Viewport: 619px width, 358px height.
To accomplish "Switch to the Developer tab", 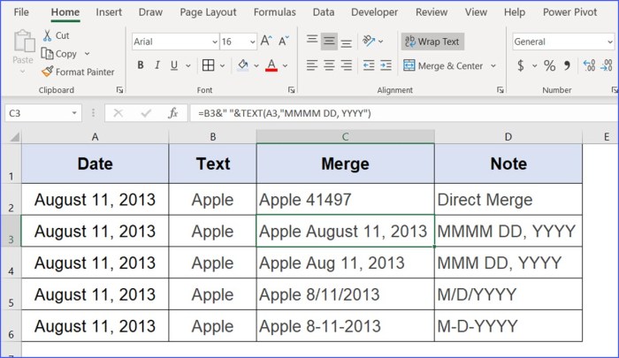I will 374,12.
